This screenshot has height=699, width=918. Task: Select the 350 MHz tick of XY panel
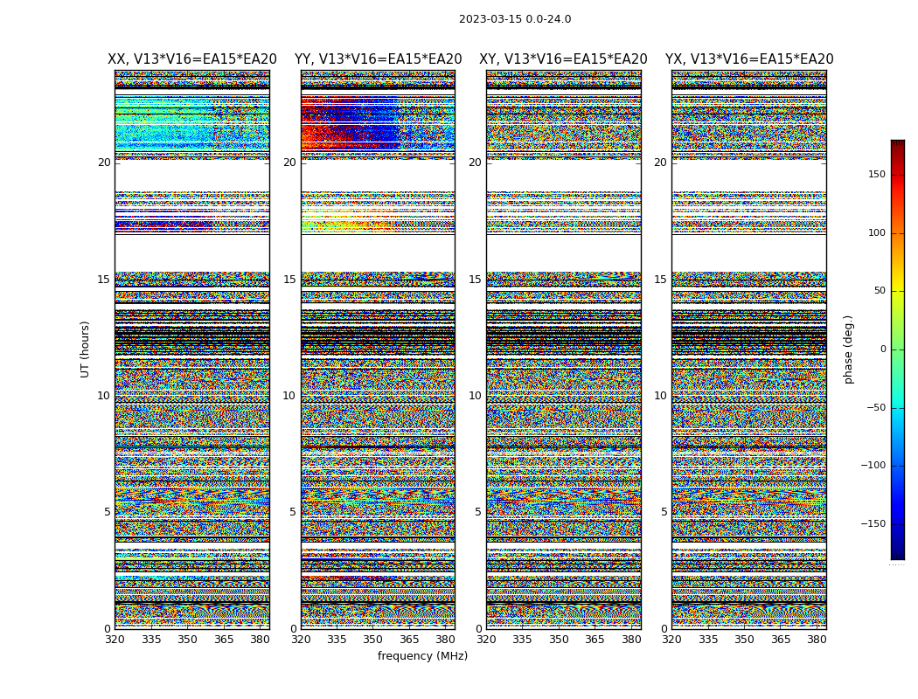(560, 640)
